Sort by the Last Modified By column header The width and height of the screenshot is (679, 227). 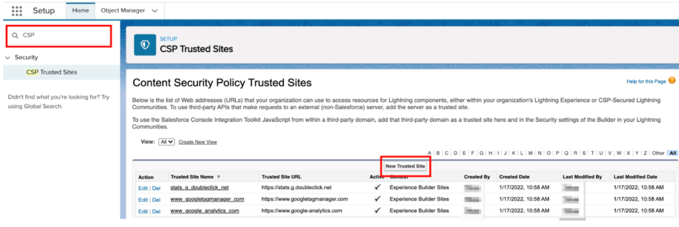582,177
